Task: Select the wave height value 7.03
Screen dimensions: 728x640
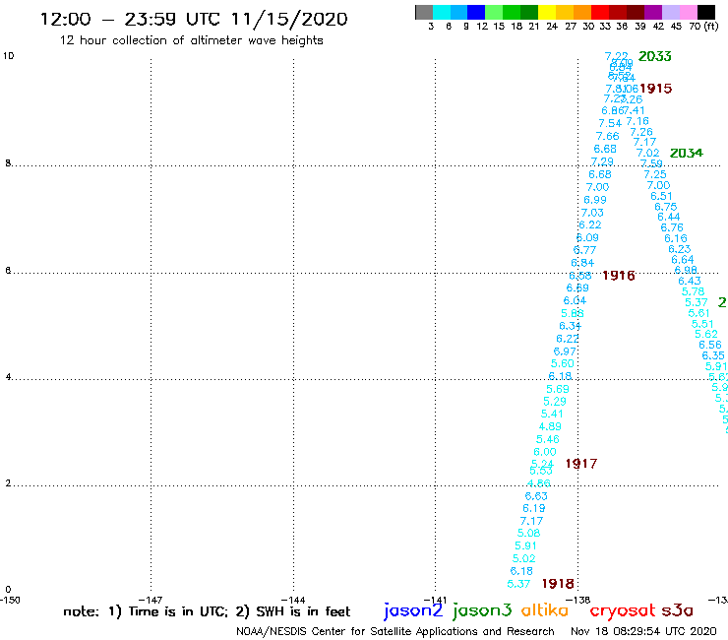Action: [x=592, y=213]
